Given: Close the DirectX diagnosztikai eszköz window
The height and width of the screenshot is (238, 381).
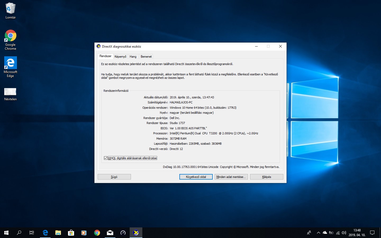Looking at the screenshot, I should click(x=280, y=46).
